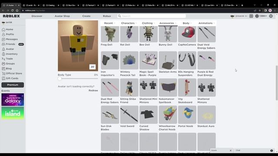Screen dimensions: 278x156
Task: Select the Wheelbarrow Chariot Noob item
Action: 168,118
